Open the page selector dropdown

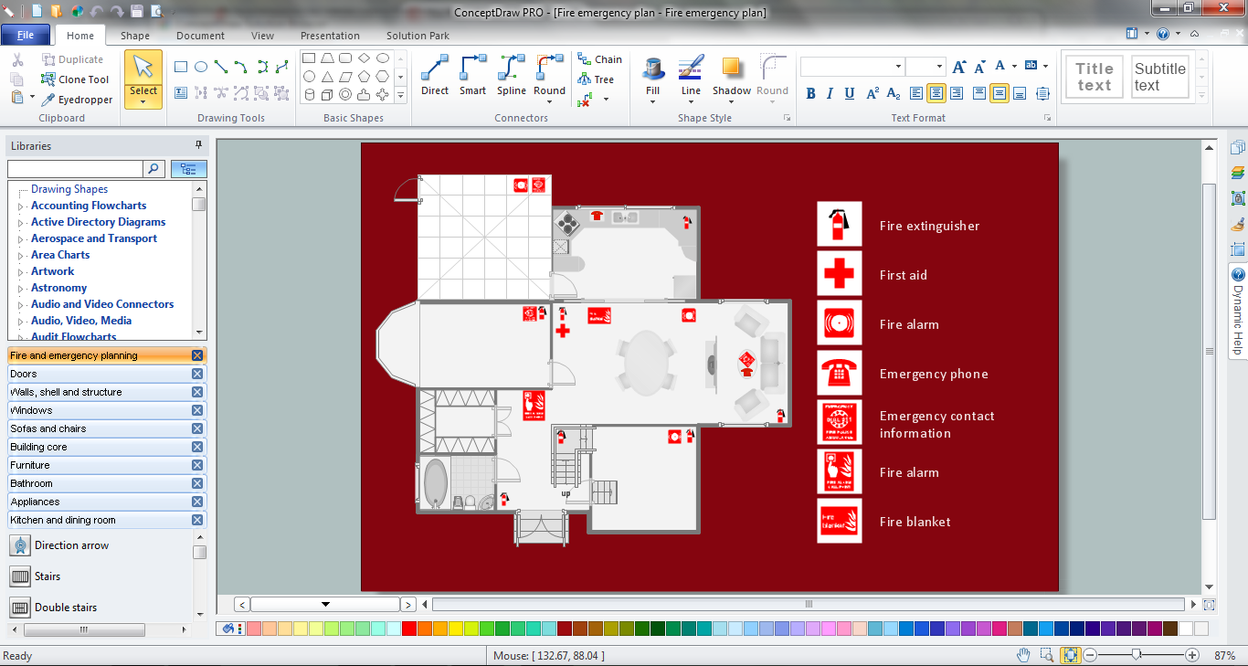pos(326,605)
